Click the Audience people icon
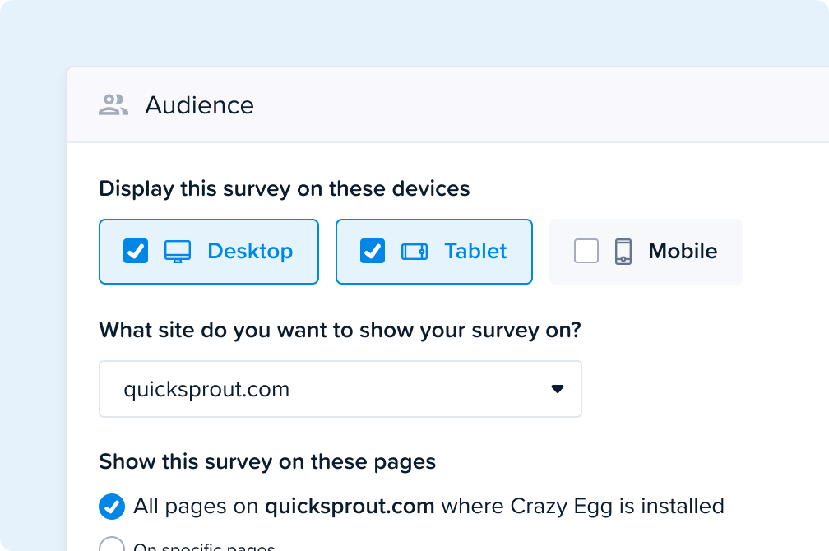The width and height of the screenshot is (829, 551). point(113,104)
